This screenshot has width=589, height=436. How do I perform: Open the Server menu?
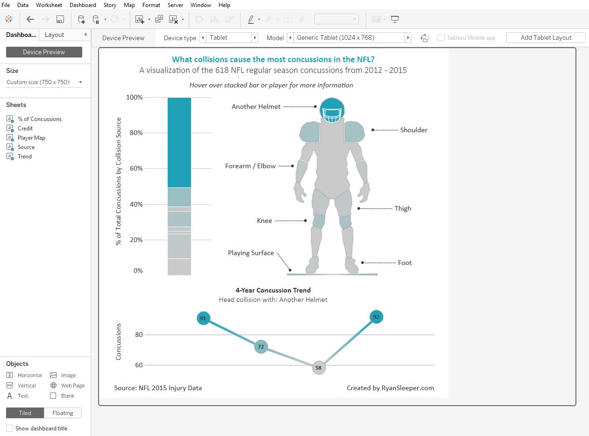[x=176, y=5]
